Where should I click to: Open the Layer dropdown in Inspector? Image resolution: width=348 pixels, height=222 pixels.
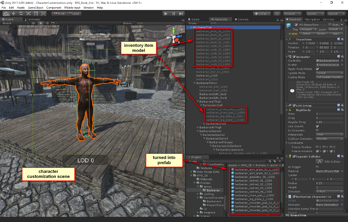click(335, 29)
